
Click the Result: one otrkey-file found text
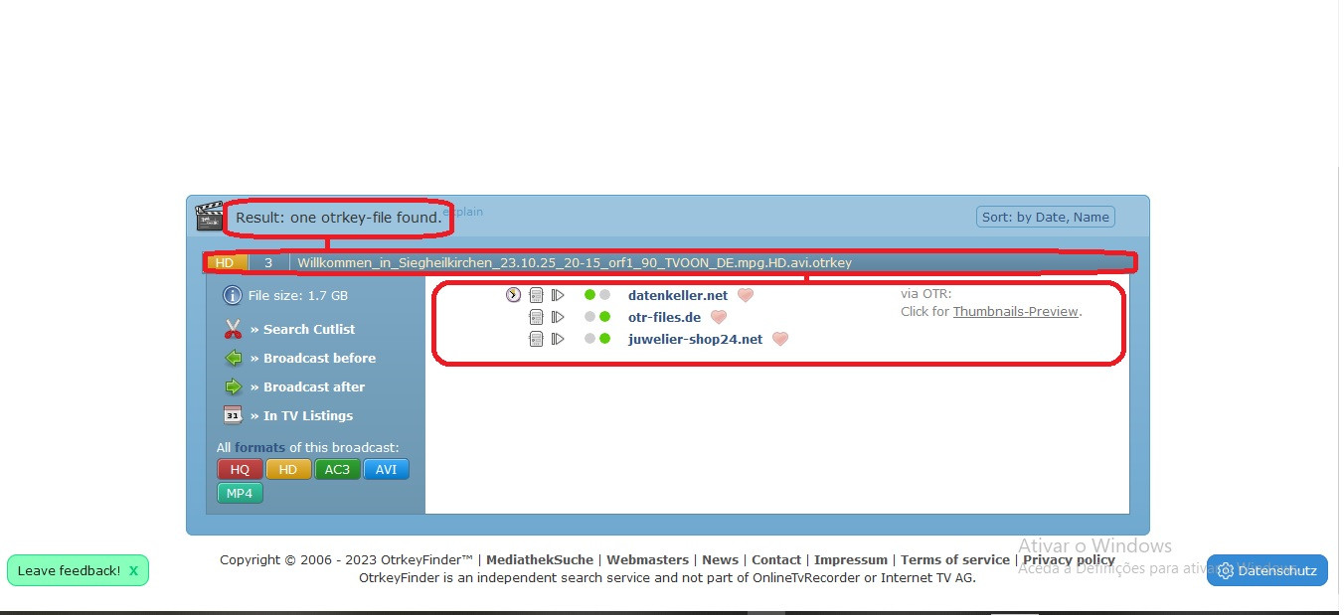click(x=338, y=217)
